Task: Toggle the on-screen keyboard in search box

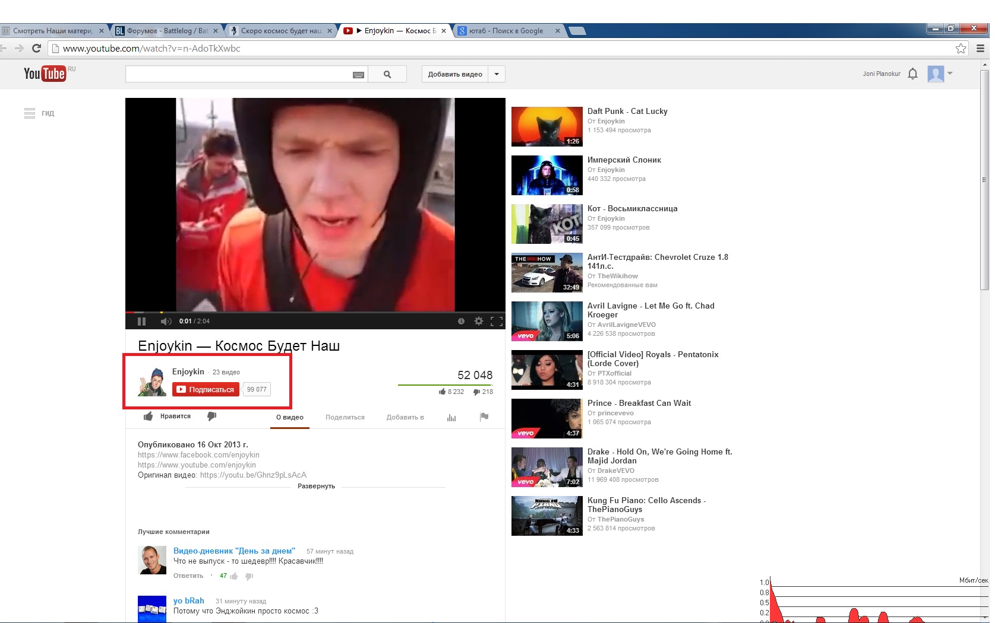Action: pyautogui.click(x=358, y=75)
